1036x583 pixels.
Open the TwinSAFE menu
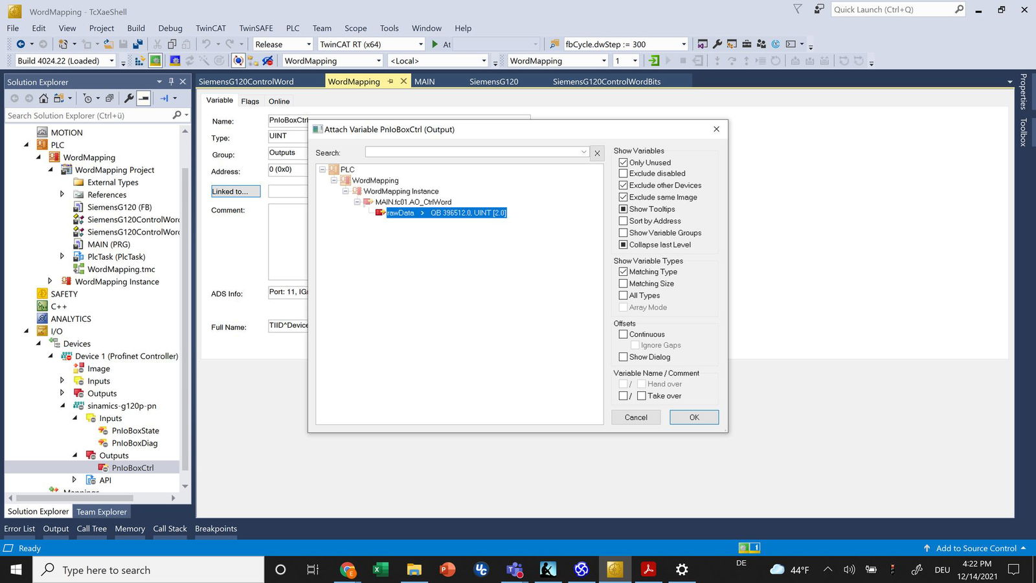(x=256, y=29)
